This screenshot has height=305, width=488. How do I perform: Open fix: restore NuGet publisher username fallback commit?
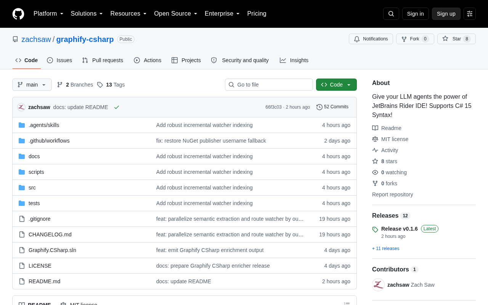coord(211,141)
